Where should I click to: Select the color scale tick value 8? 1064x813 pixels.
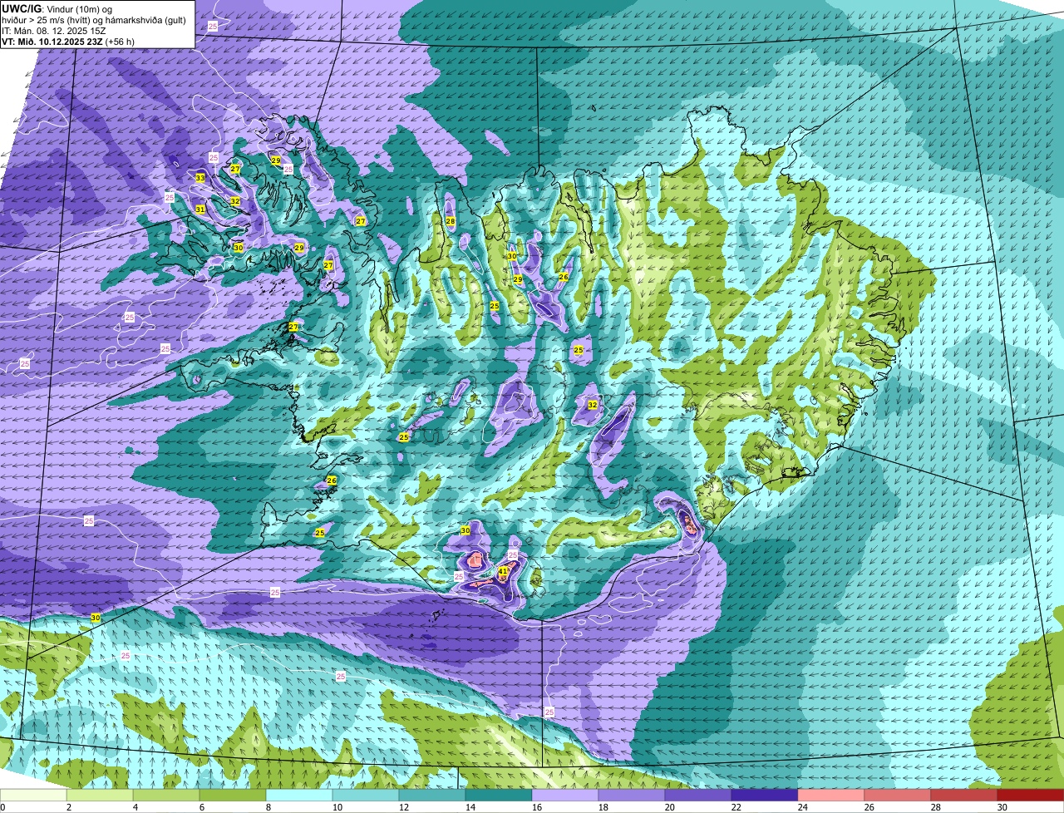point(268,807)
